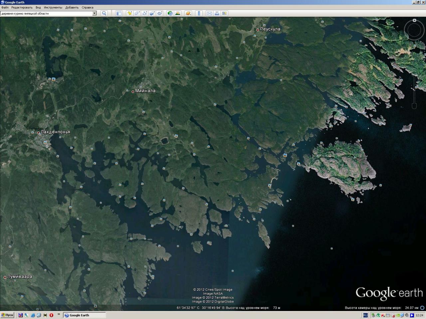Add a placemark with pushpin icon
426x319 pixels.
(x=129, y=13)
